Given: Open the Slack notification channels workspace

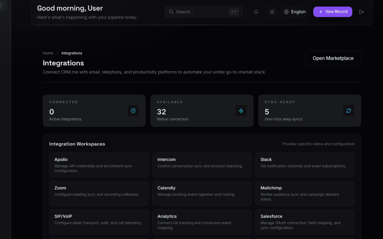Looking at the screenshot, I should (305, 165).
